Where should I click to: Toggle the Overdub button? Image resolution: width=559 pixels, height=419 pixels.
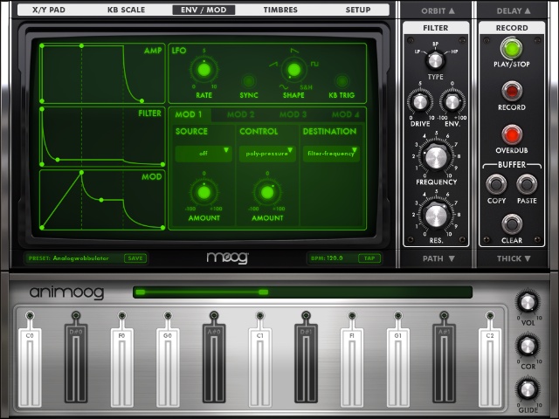512,134
